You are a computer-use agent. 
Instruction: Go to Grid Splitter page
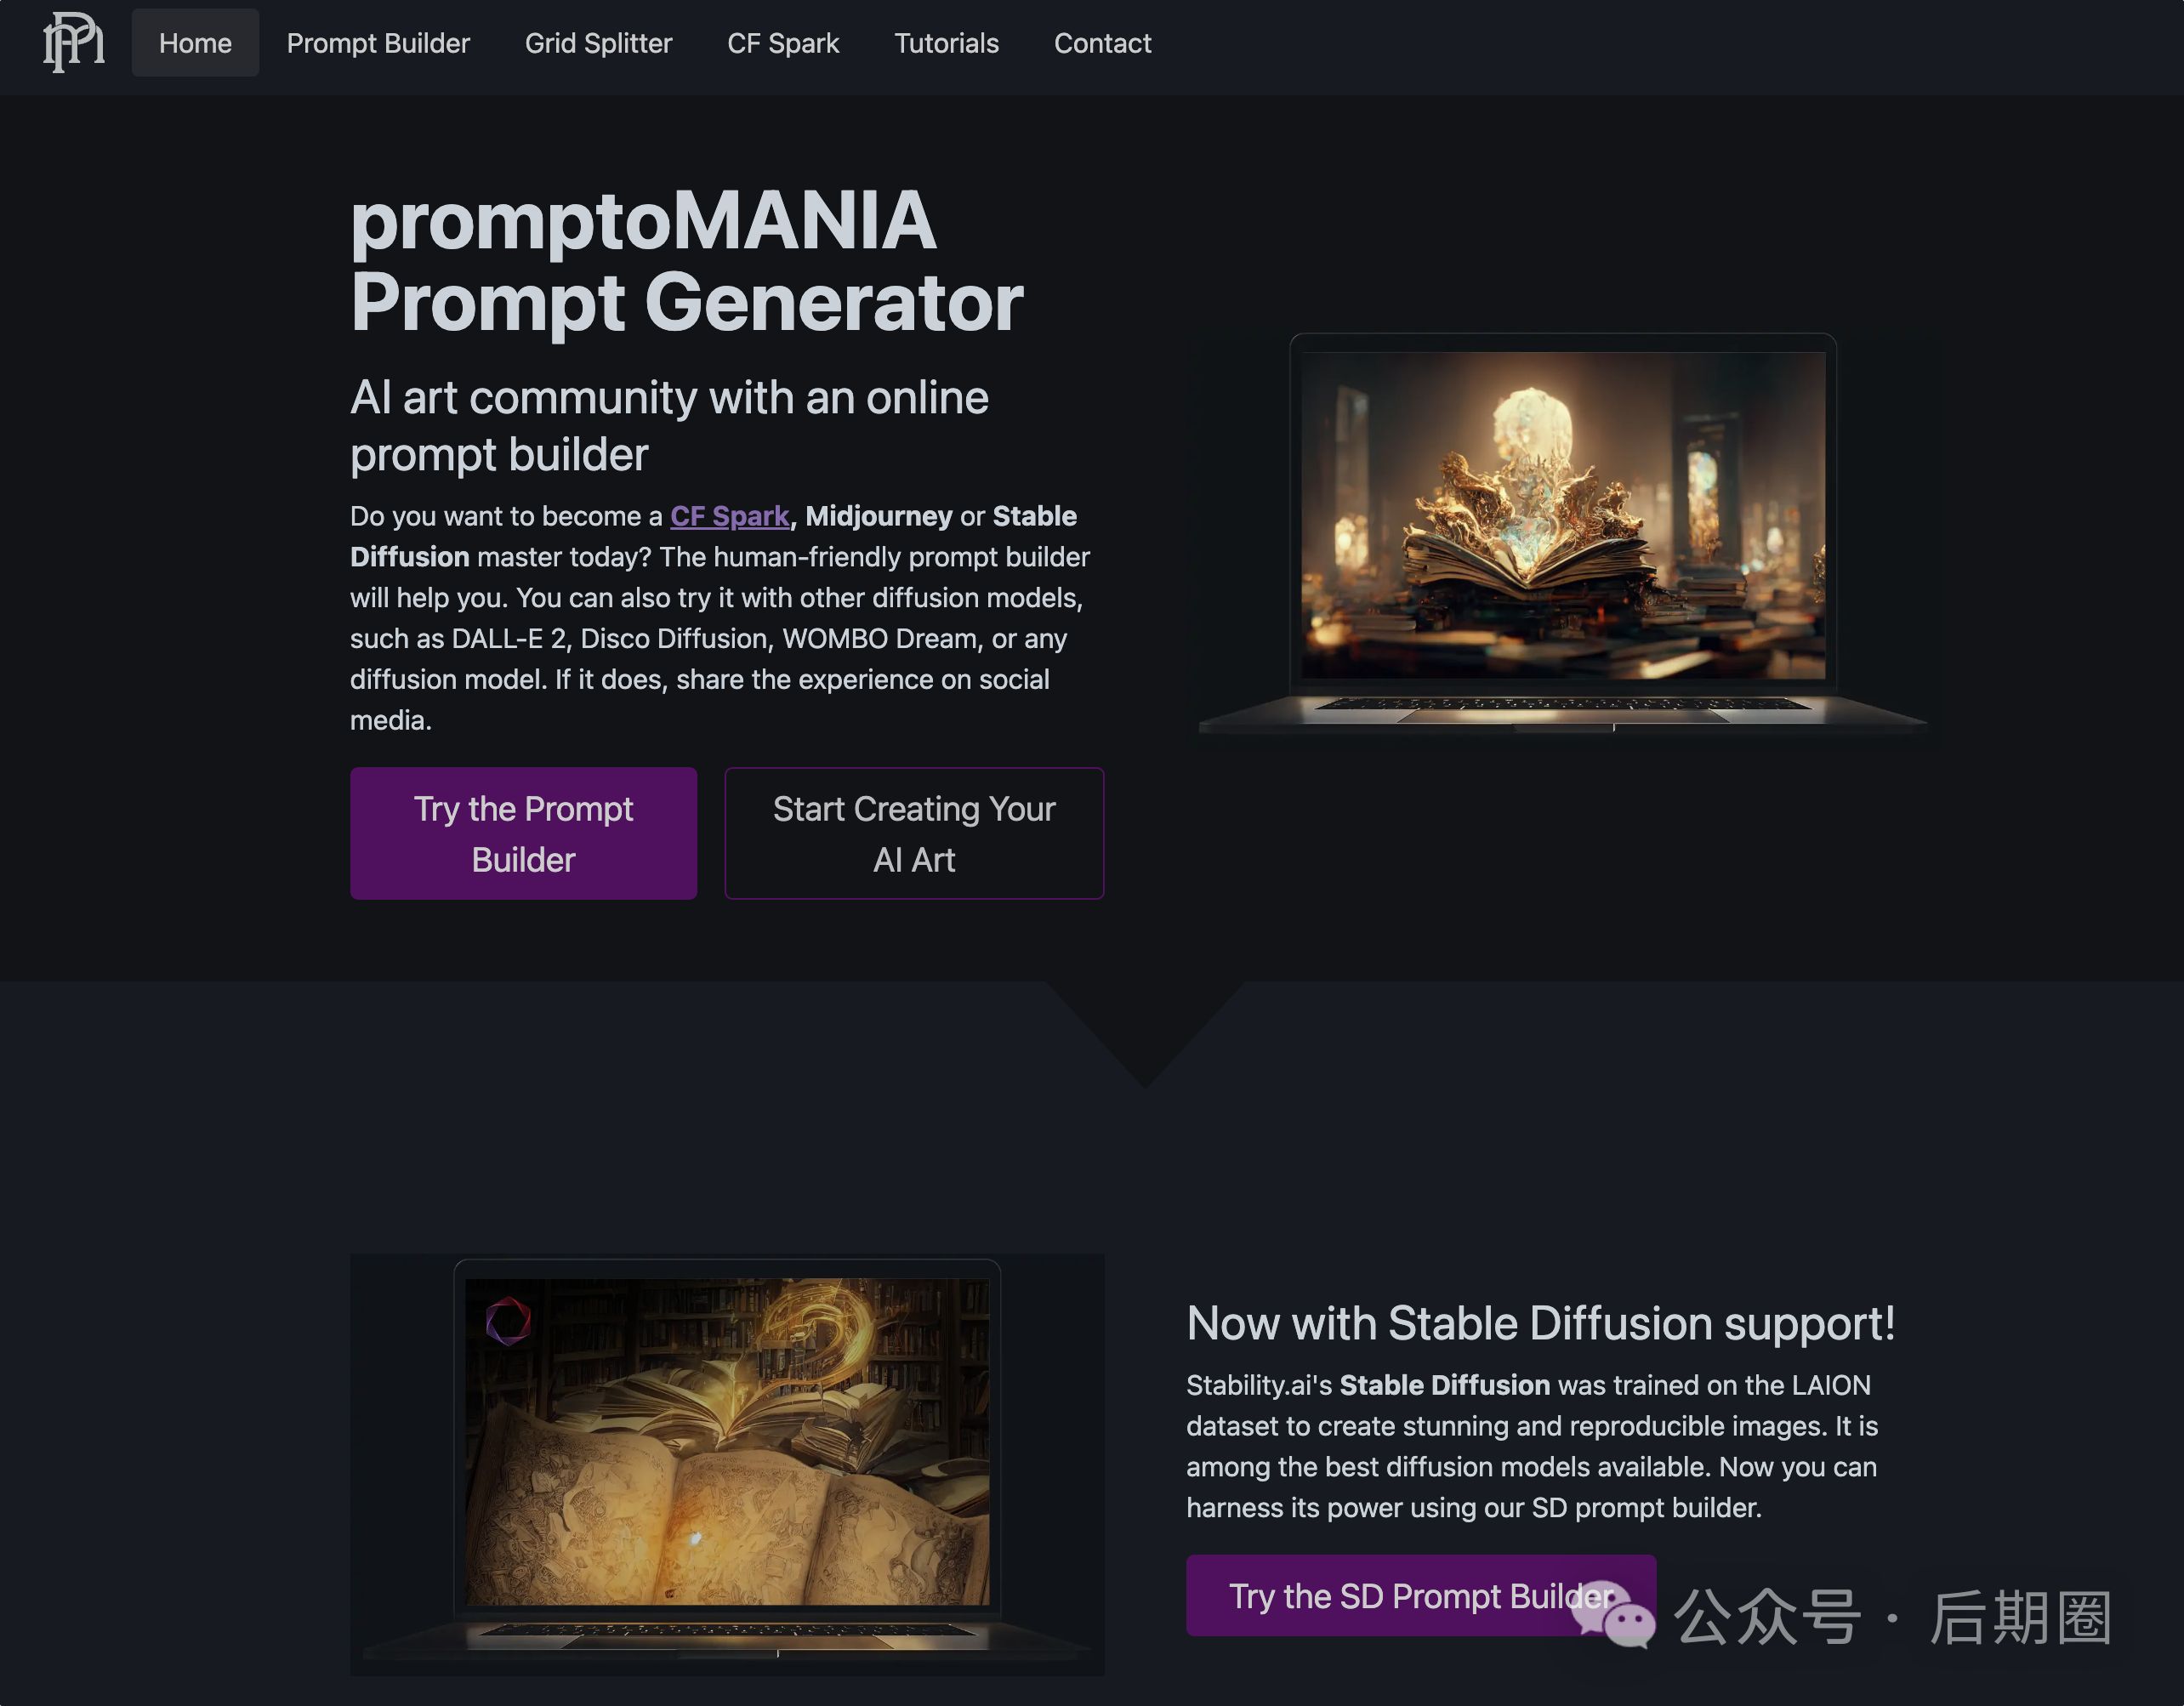[598, 43]
